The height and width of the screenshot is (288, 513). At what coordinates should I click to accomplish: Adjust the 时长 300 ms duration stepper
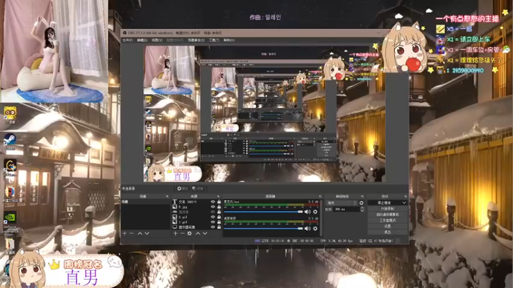(x=362, y=209)
